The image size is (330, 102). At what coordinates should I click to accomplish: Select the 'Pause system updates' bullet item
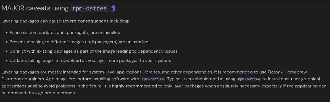pos(65,33)
